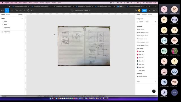Screen dimensions: 181x102
Task: Close the Campus Outreach (Copy) tab
Action: point(29,7)
